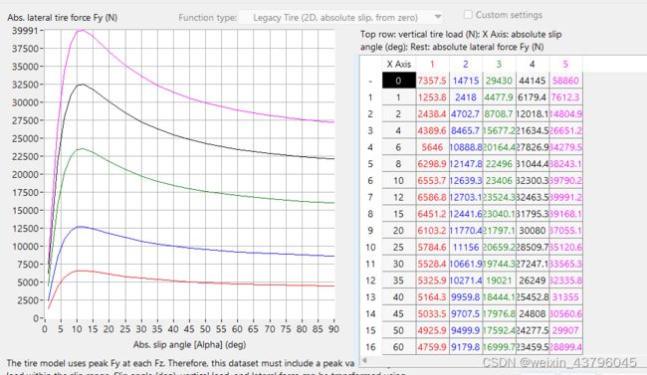647x375 pixels.
Task: Select cell with value 11156
Action: pos(466,247)
